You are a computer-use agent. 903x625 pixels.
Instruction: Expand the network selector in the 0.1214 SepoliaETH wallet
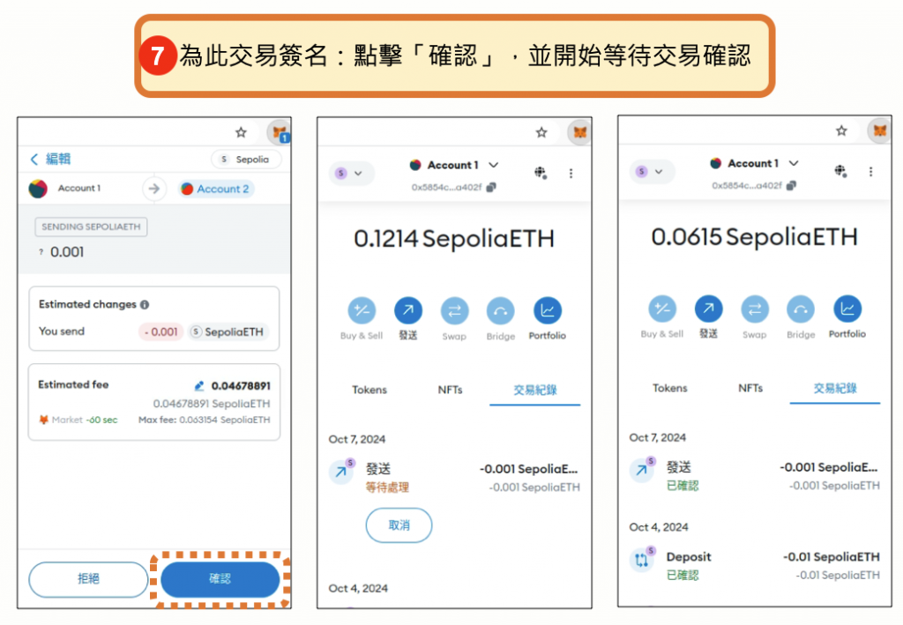pos(349,174)
